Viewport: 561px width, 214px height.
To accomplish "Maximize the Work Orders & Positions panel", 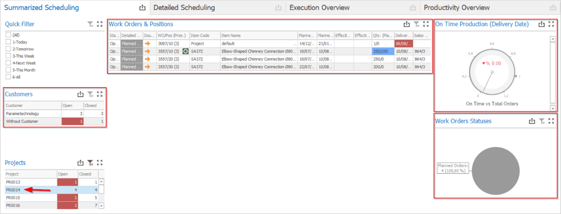I will pos(426,24).
